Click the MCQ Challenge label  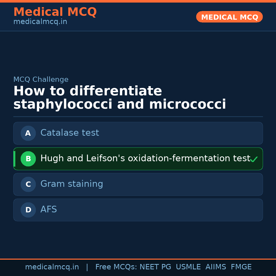[x=41, y=79]
